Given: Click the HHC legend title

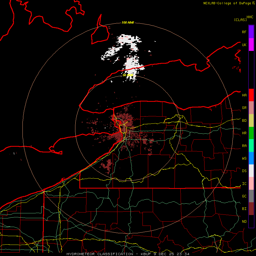Looking at the screenshot, I should coord(250,17).
